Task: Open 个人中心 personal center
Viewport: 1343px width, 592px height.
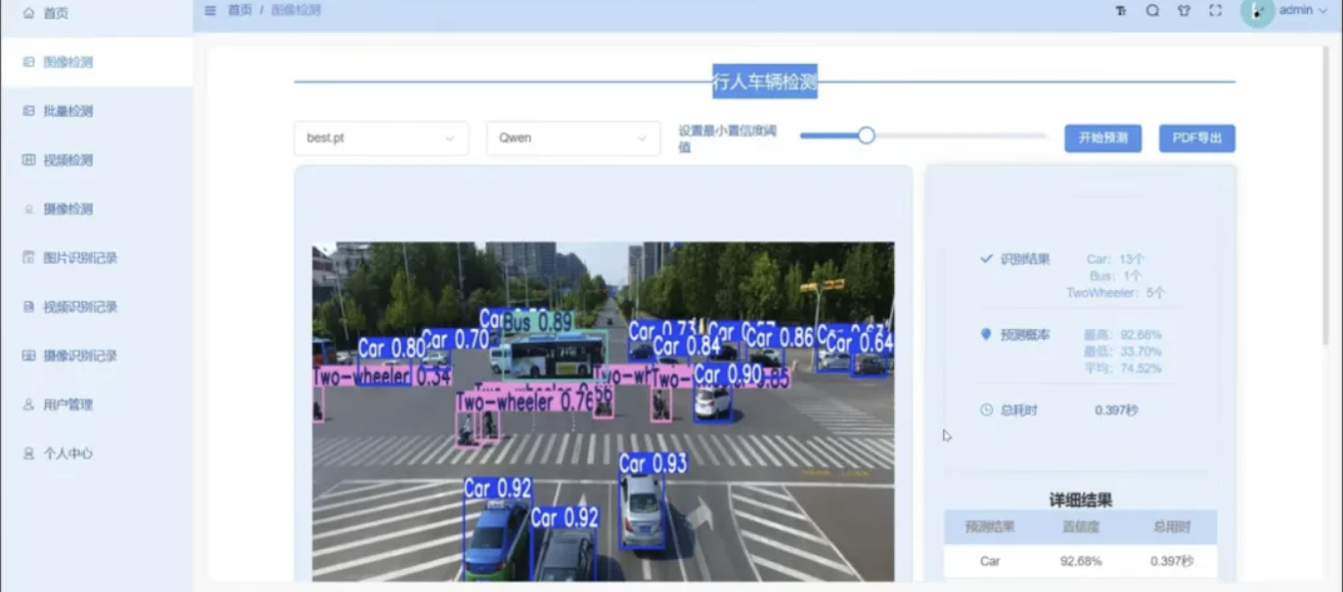Action: (96, 452)
